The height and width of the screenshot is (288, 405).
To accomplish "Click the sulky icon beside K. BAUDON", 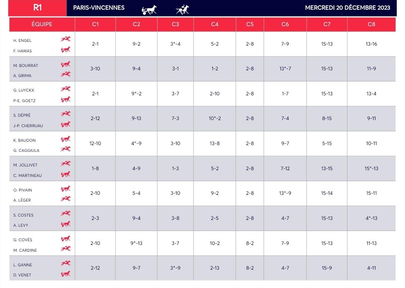I will [66, 139].
